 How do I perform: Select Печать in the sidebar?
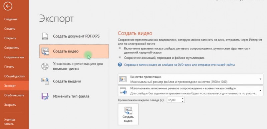[9, 67]
